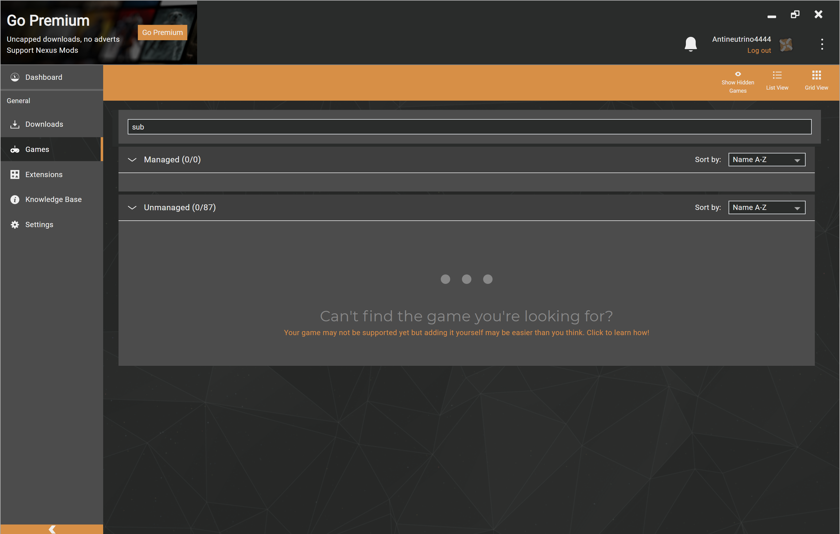Click the game search input field
840x534 pixels.
click(469, 127)
